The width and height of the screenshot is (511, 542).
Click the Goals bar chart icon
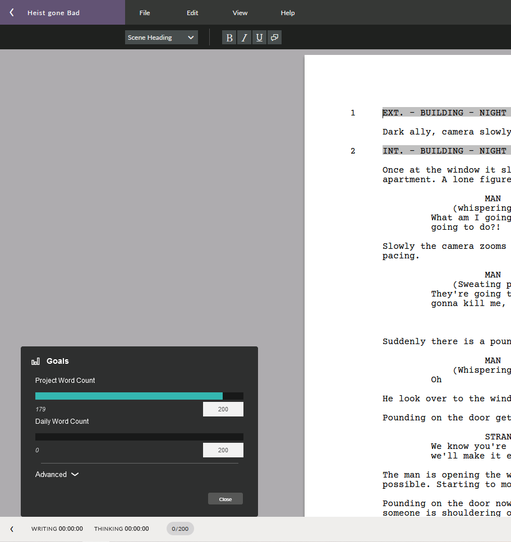36,361
